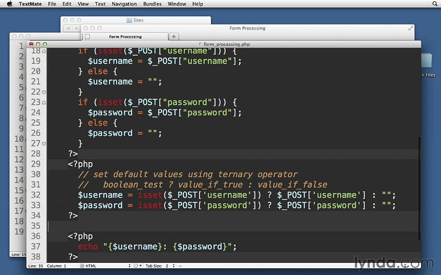This screenshot has height=275, width=441.
Task: Click line number 29 in the gutter
Action: click(x=36, y=164)
